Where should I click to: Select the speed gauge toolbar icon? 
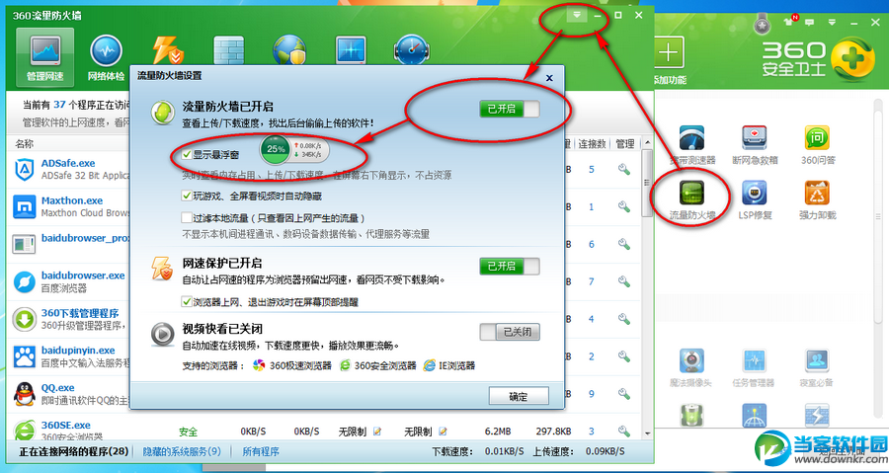coord(412,50)
